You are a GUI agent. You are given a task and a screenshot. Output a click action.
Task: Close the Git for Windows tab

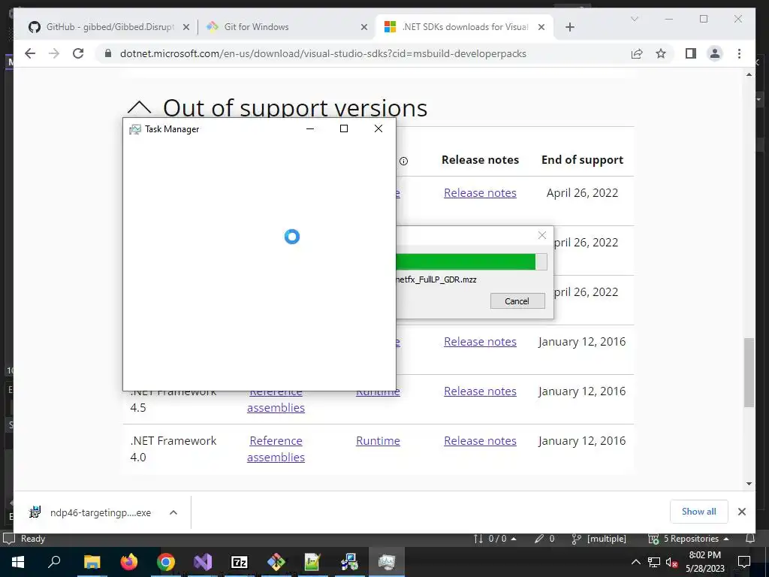(364, 27)
